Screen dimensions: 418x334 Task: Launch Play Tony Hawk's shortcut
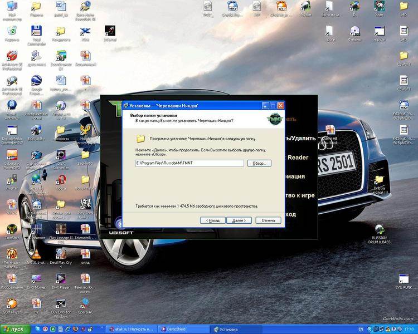[x=86, y=209]
